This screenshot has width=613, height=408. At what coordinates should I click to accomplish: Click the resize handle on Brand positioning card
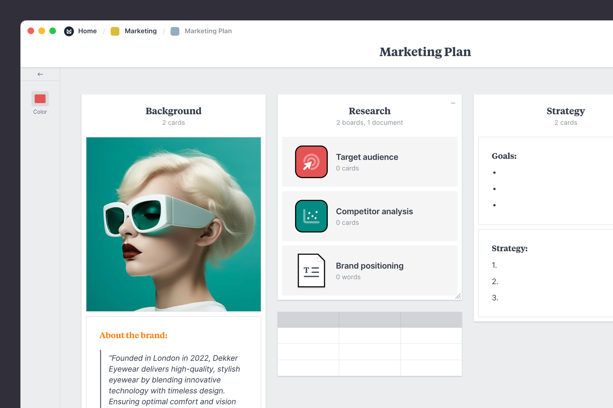click(x=458, y=297)
